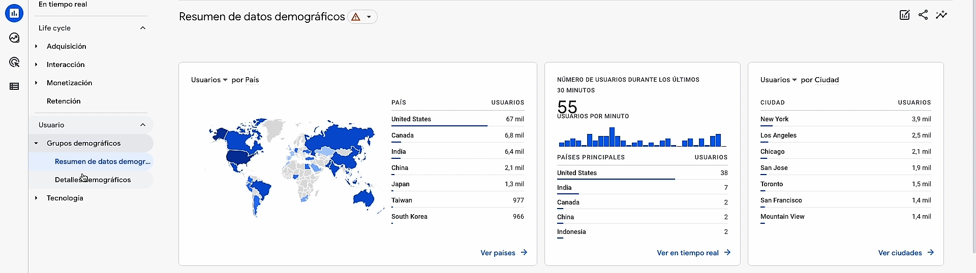Click China row with 2,1 mil
The image size is (976, 273).
457,168
